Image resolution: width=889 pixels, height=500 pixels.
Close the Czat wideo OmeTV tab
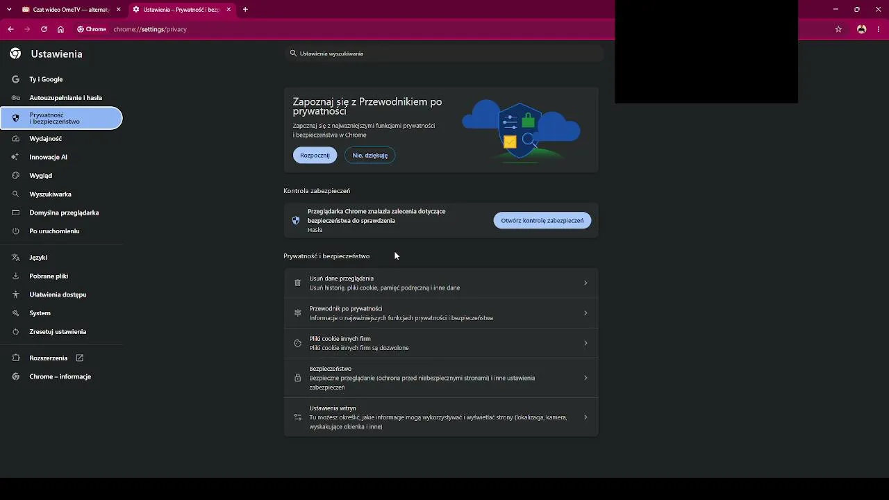click(118, 10)
